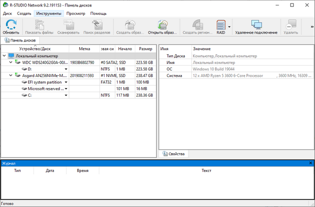315x207 pixels.
Task: Open dropdown arrow next to C: partition
Action: [x=66, y=95]
